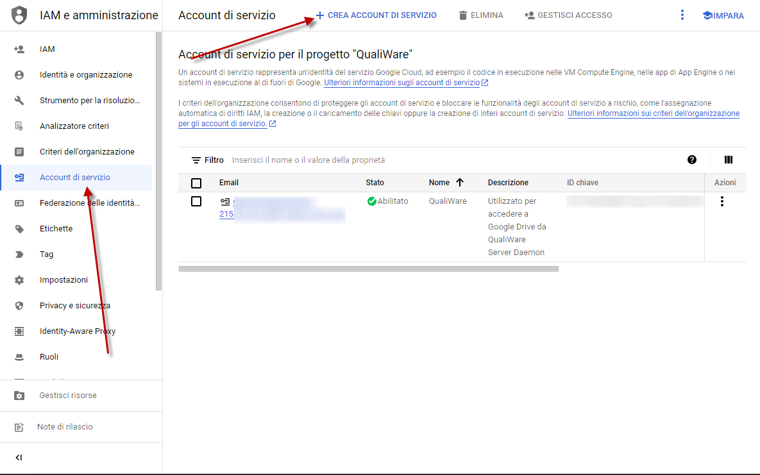Image resolution: width=760 pixels, height=475 pixels.
Task: Click the Gestisci risorse folder icon
Action: 19,396
